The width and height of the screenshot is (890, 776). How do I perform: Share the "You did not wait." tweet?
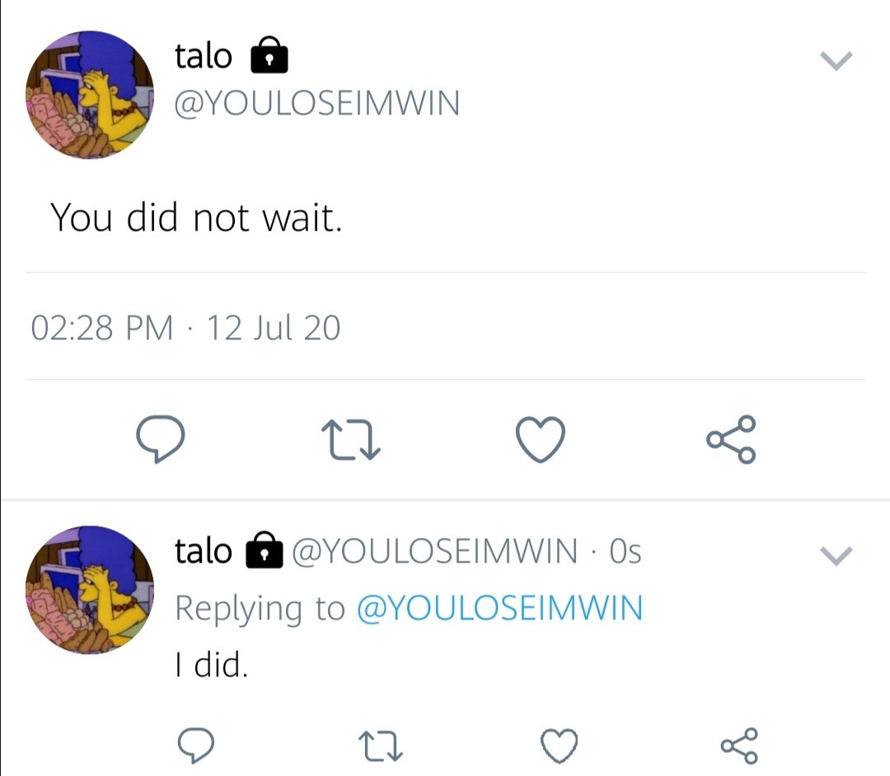coord(731,439)
